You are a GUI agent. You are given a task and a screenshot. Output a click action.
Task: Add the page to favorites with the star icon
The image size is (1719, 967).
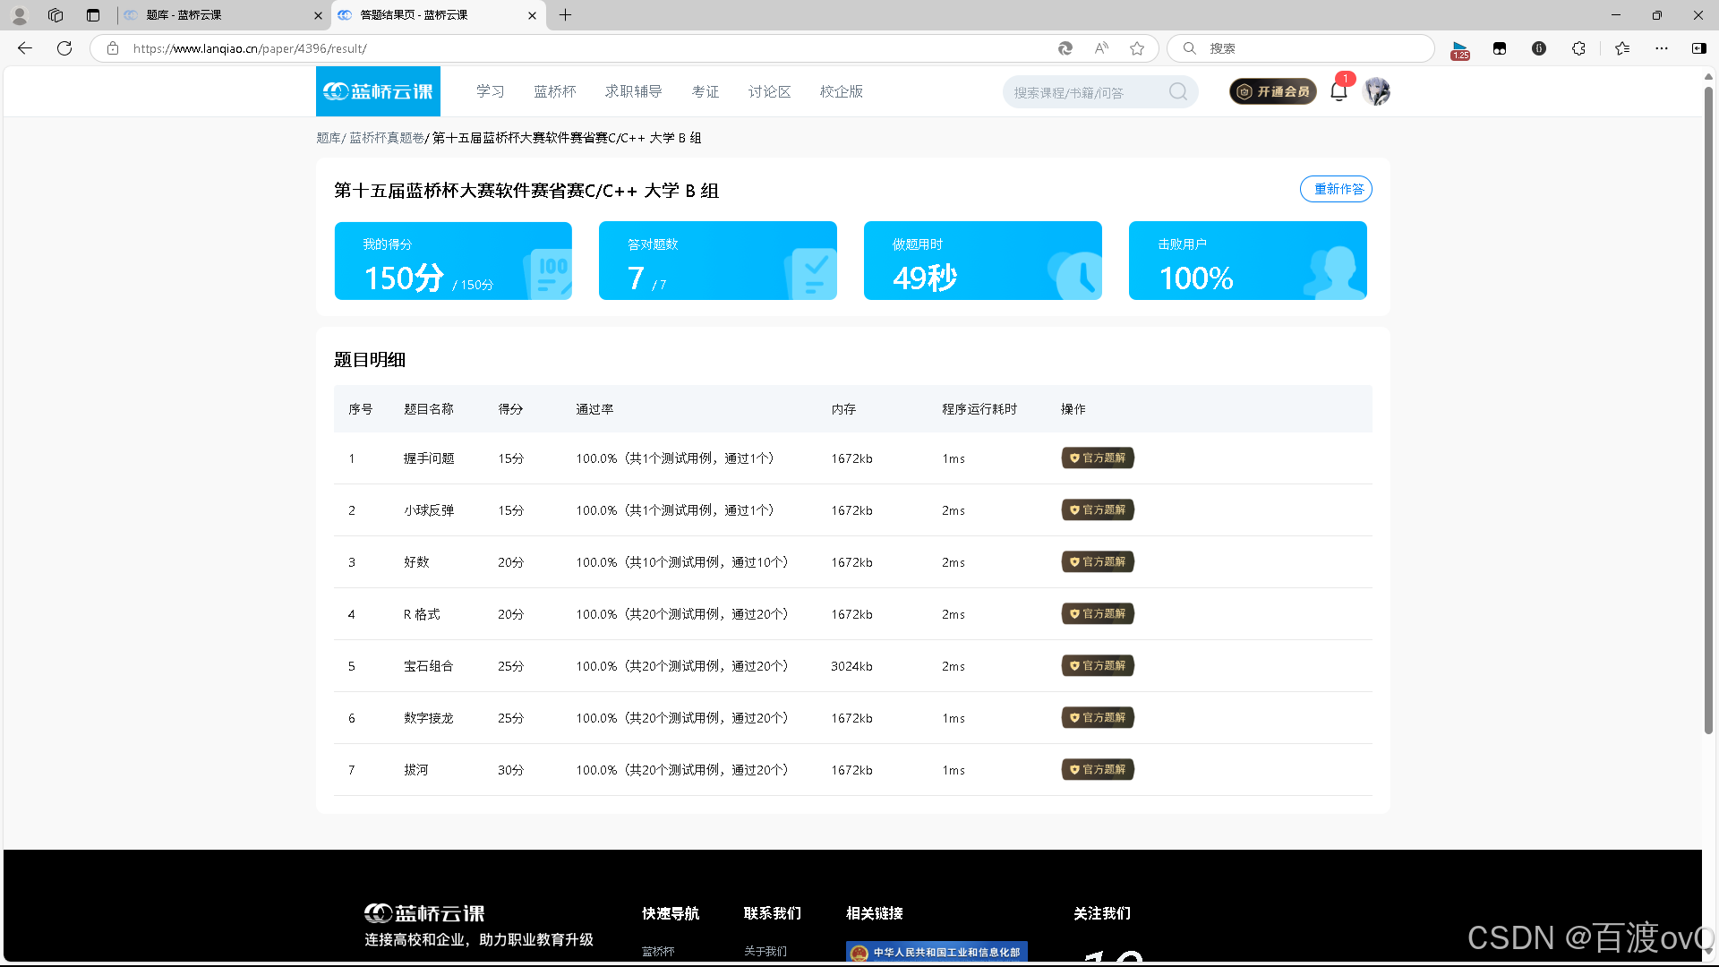click(x=1137, y=48)
